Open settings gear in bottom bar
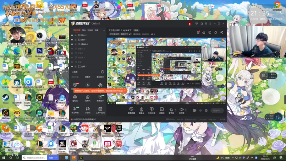The height and width of the screenshot is (161, 286). 206,111
